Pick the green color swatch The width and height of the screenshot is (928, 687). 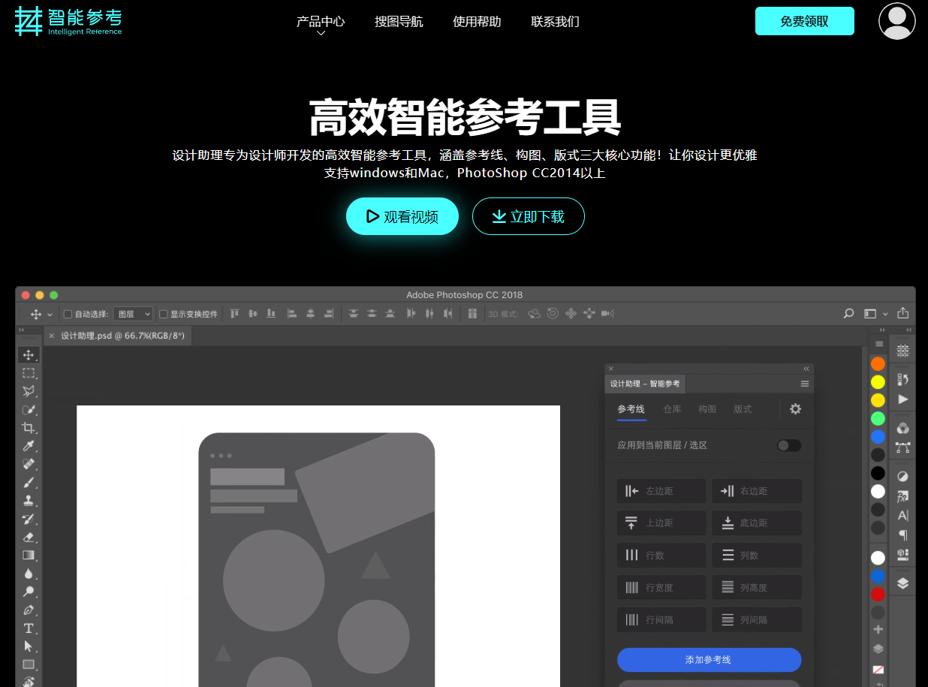click(878, 418)
